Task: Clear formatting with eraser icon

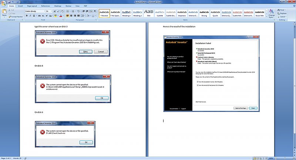Action: pos(62,11)
